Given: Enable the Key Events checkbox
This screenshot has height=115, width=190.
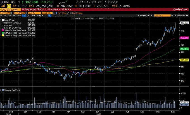Looking at the screenshot, I should (71, 13).
